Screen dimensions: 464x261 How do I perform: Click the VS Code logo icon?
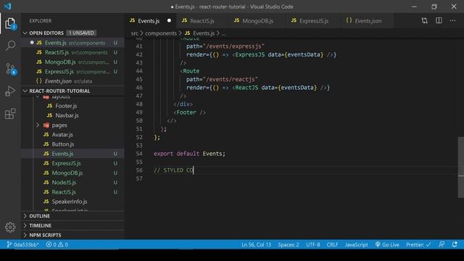(x=7, y=7)
